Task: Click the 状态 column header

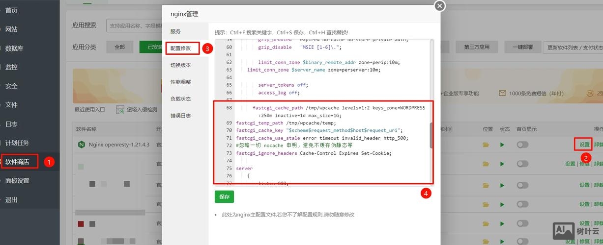Action: pos(505,129)
